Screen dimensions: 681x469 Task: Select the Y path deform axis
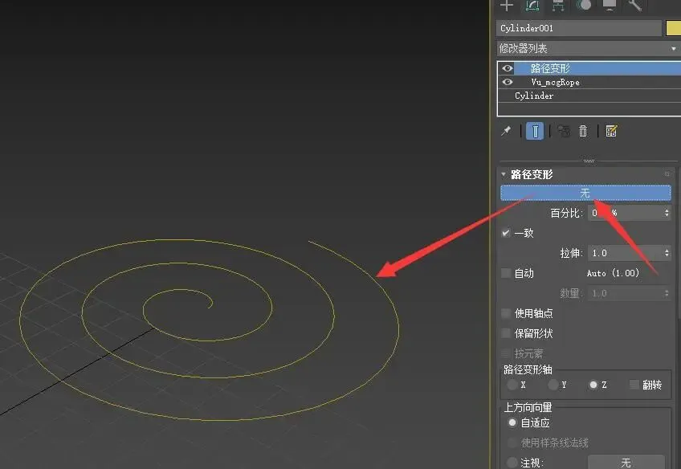pos(553,385)
